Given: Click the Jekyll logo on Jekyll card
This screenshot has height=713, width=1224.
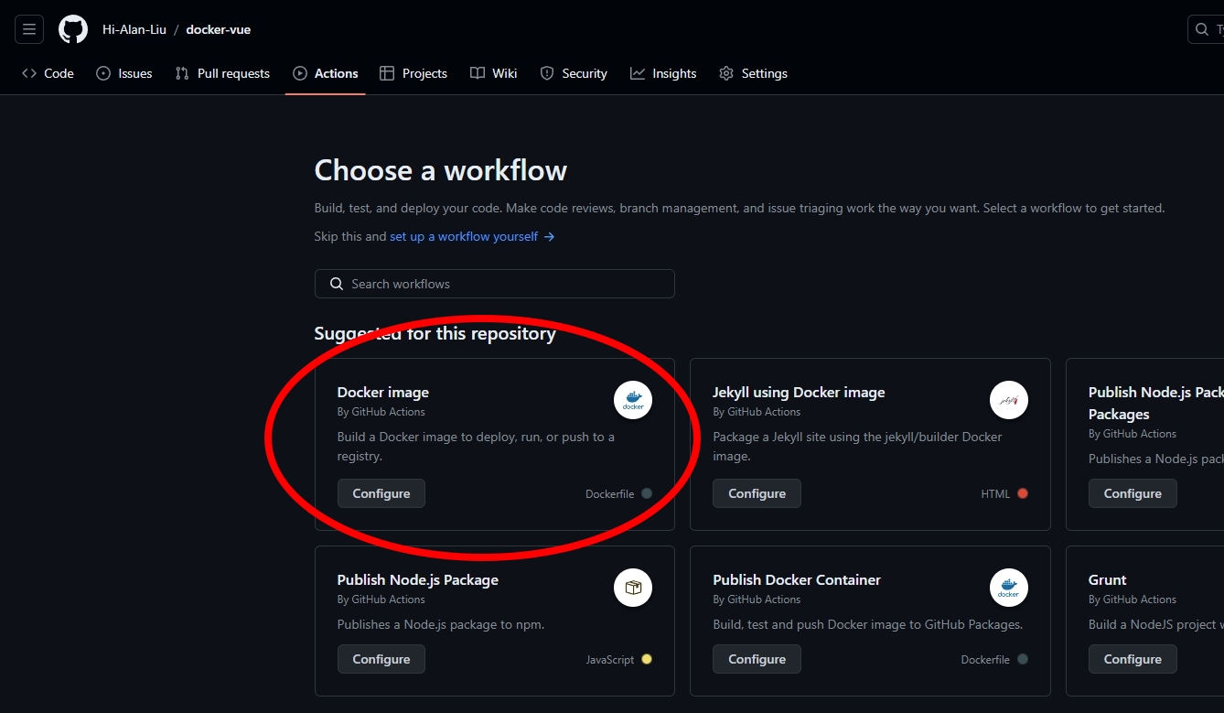Looking at the screenshot, I should pyautogui.click(x=1009, y=400).
